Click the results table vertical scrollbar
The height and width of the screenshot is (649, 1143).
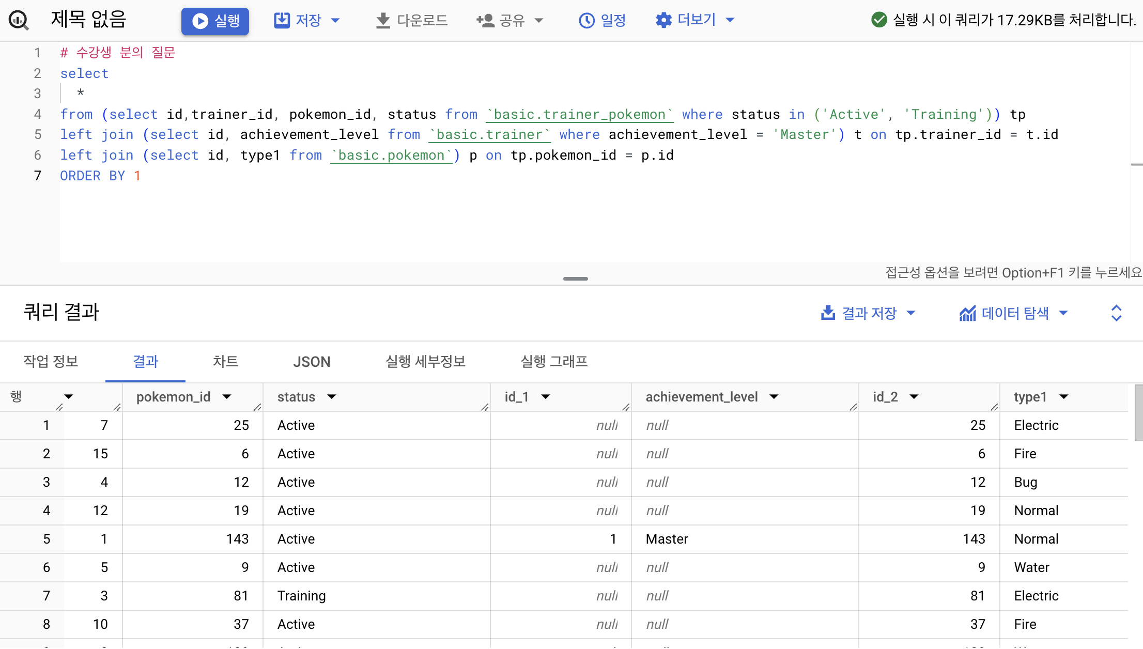point(1138,413)
